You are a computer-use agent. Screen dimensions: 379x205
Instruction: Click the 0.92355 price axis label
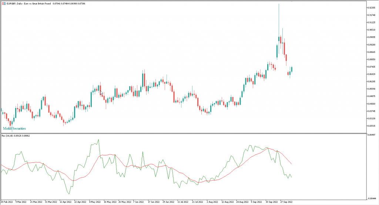coord(370,8)
